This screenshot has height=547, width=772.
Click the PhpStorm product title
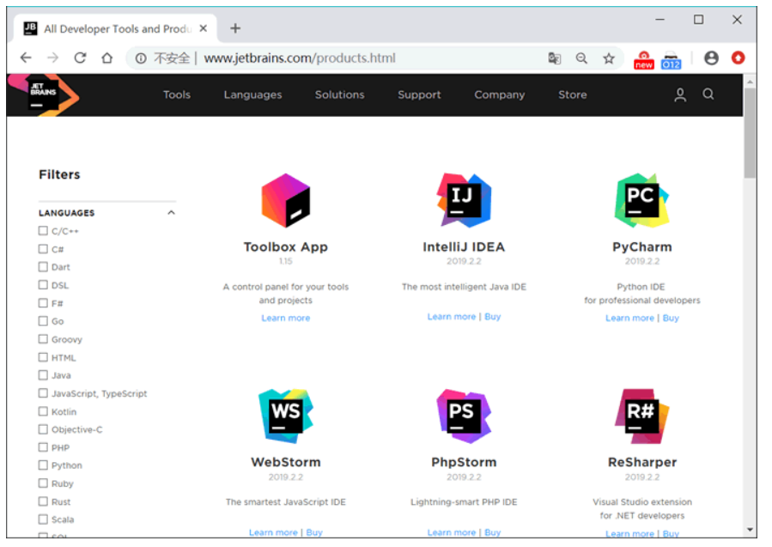(x=464, y=462)
